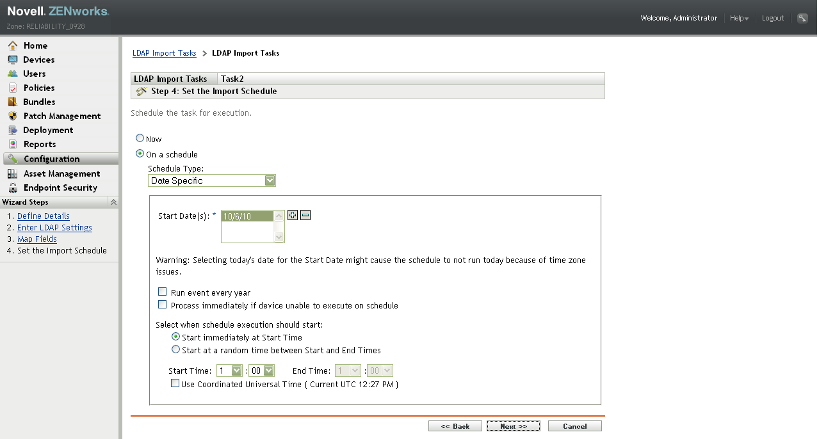Click the Deployment sidebar icon

pos(14,130)
